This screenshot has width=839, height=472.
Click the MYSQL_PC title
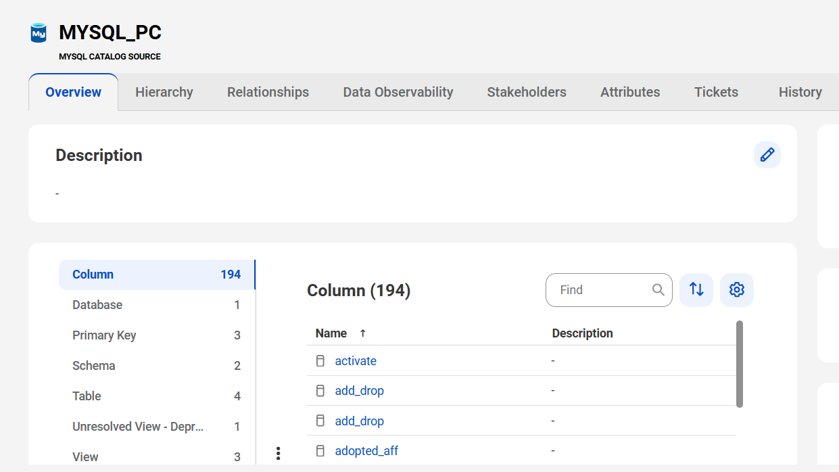110,32
